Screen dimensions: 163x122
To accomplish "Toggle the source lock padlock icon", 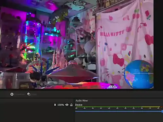I will [x=71, y=105].
